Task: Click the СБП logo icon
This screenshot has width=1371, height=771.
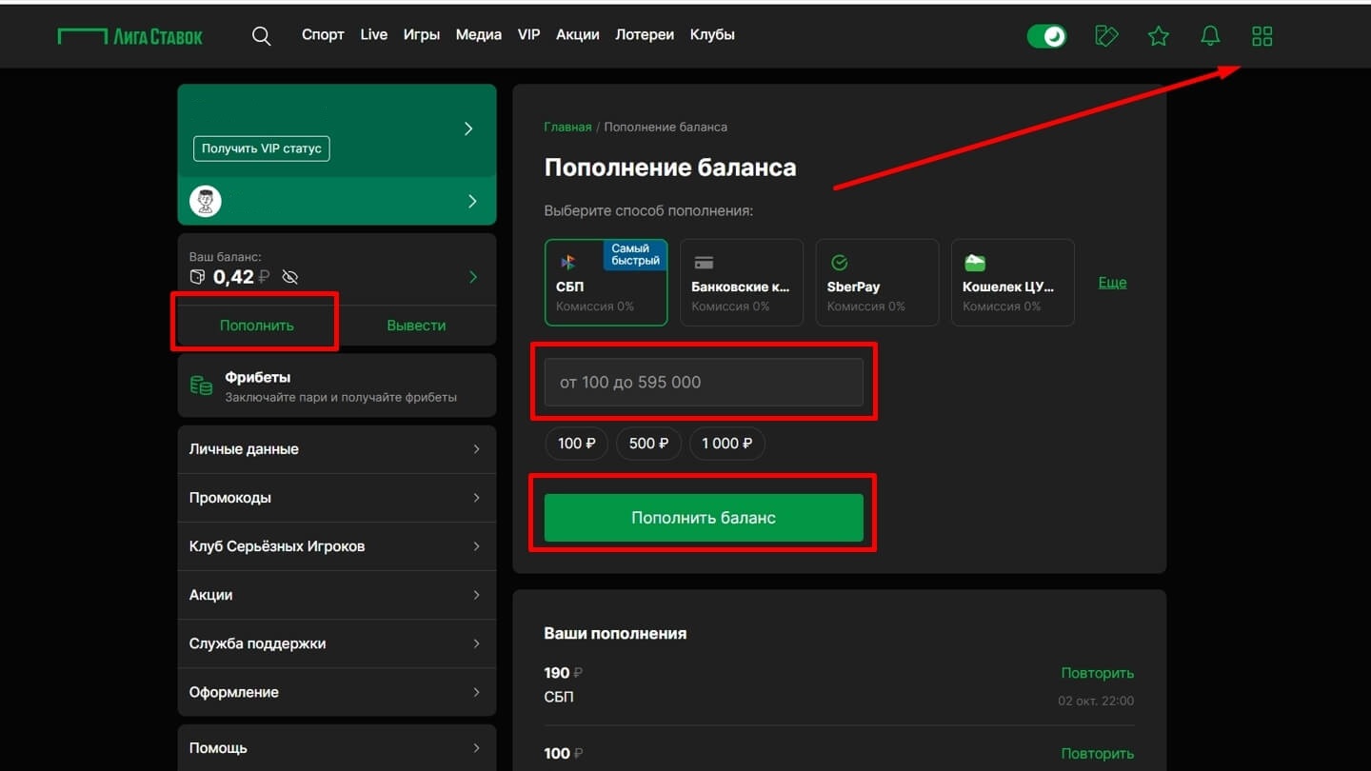Action: click(x=568, y=263)
